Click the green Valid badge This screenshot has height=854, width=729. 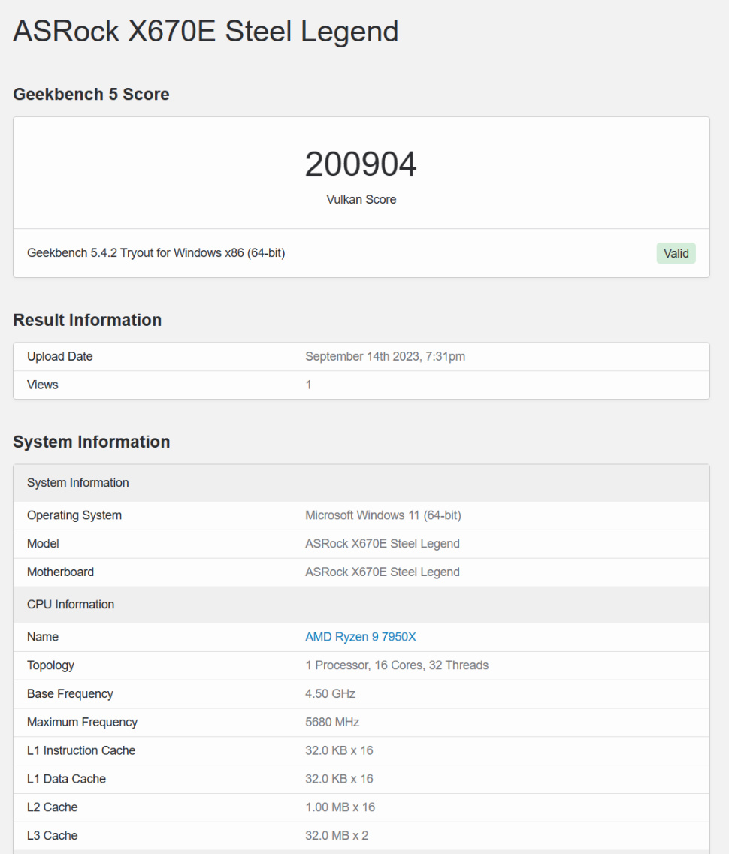point(676,253)
